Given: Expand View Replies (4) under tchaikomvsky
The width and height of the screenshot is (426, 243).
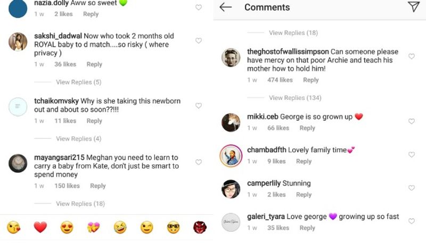Looking at the screenshot, I should click(x=78, y=139).
